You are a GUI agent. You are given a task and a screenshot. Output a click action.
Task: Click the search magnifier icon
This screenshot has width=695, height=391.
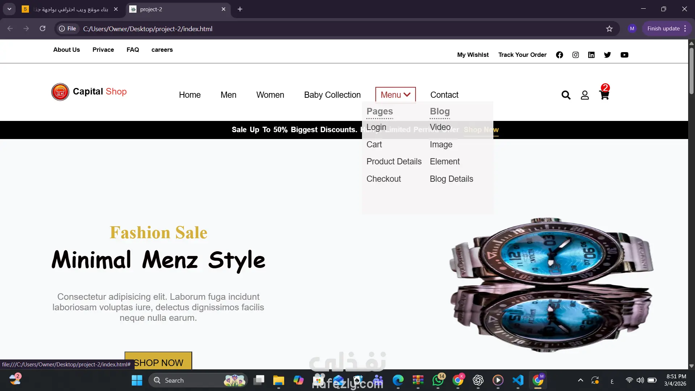pos(566,95)
